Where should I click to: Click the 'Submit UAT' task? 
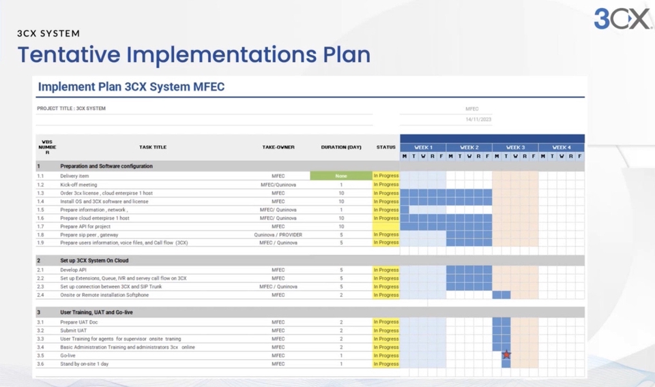[74, 330]
